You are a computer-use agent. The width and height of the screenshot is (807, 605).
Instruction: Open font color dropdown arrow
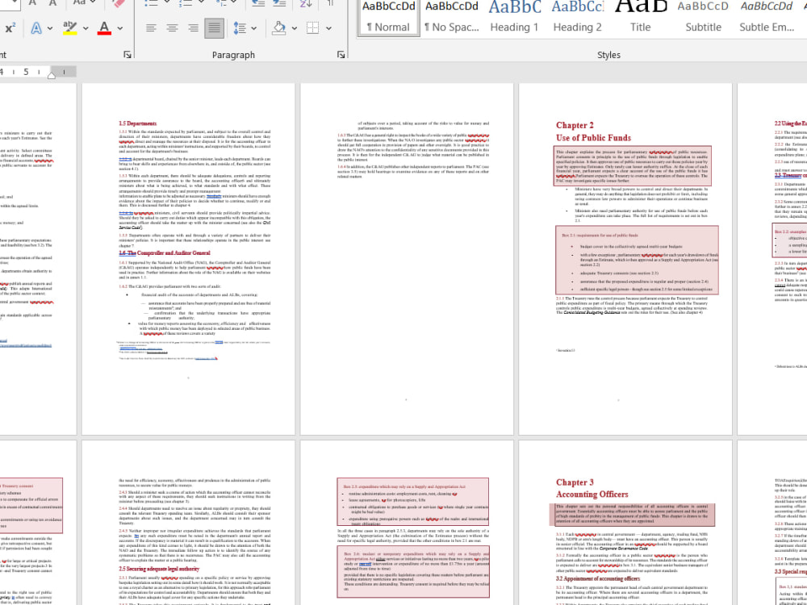pyautogui.click(x=120, y=28)
